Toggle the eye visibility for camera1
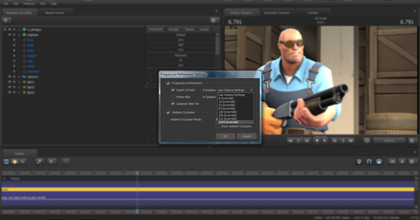The image size is (420, 220). (x=10, y=76)
